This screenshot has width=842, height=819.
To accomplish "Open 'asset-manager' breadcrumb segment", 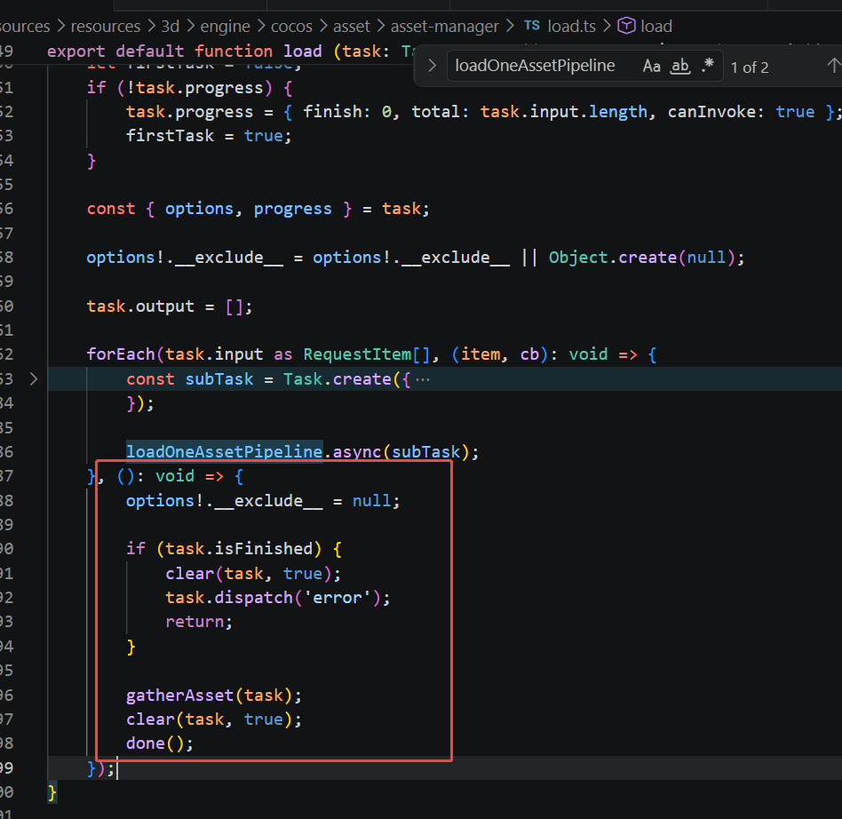I will (x=445, y=27).
